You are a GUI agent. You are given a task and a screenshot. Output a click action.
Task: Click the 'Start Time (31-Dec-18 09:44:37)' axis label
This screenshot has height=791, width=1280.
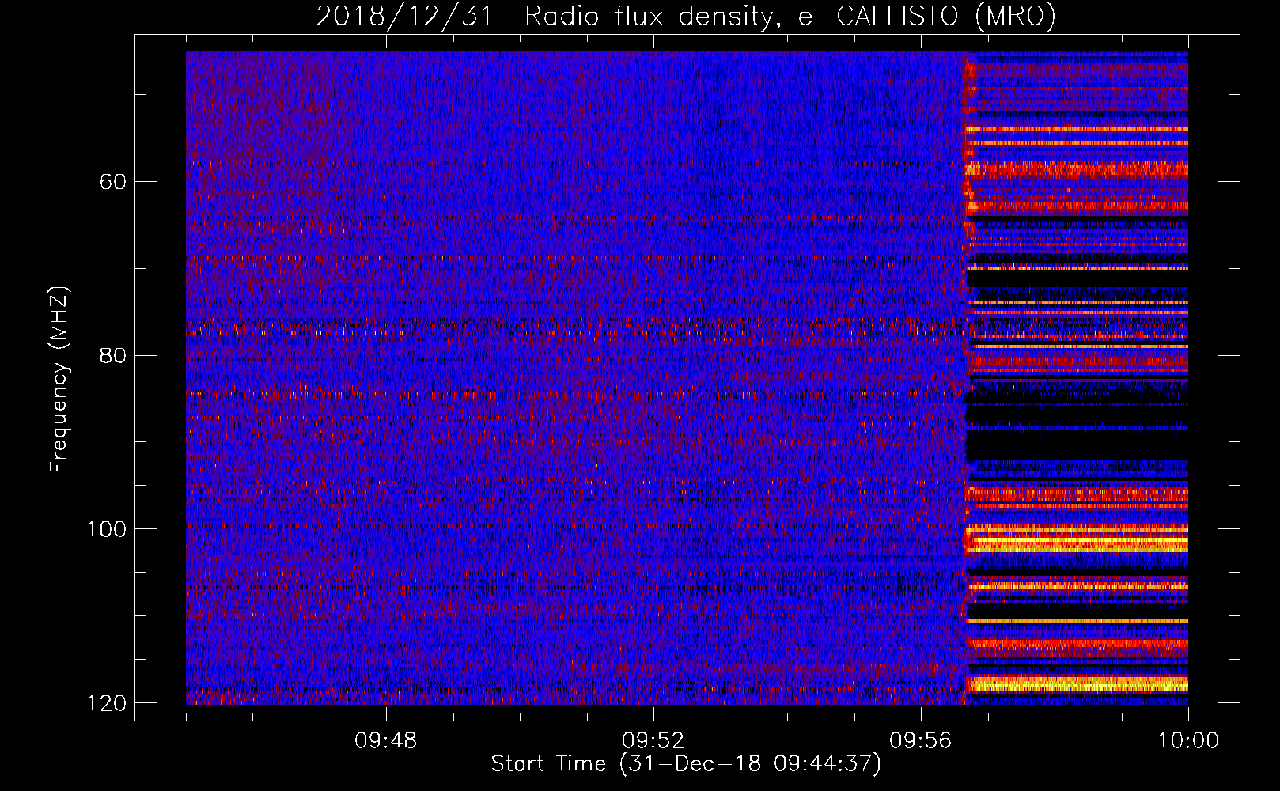click(x=686, y=764)
